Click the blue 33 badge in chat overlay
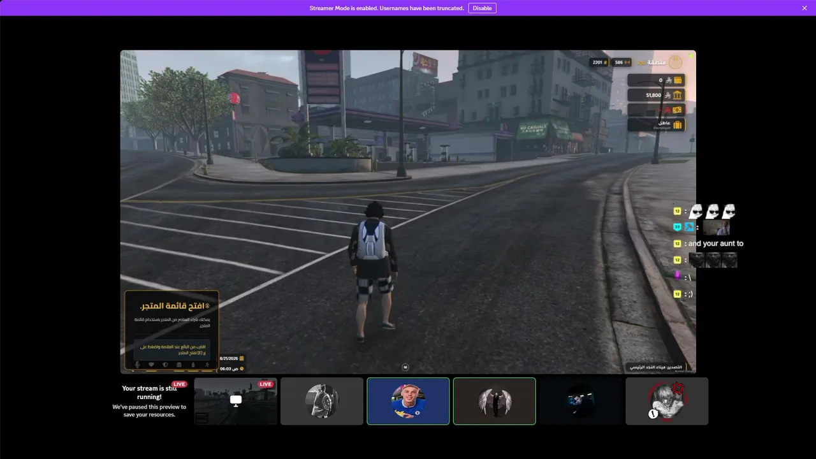This screenshot has width=816, height=459. [x=678, y=226]
